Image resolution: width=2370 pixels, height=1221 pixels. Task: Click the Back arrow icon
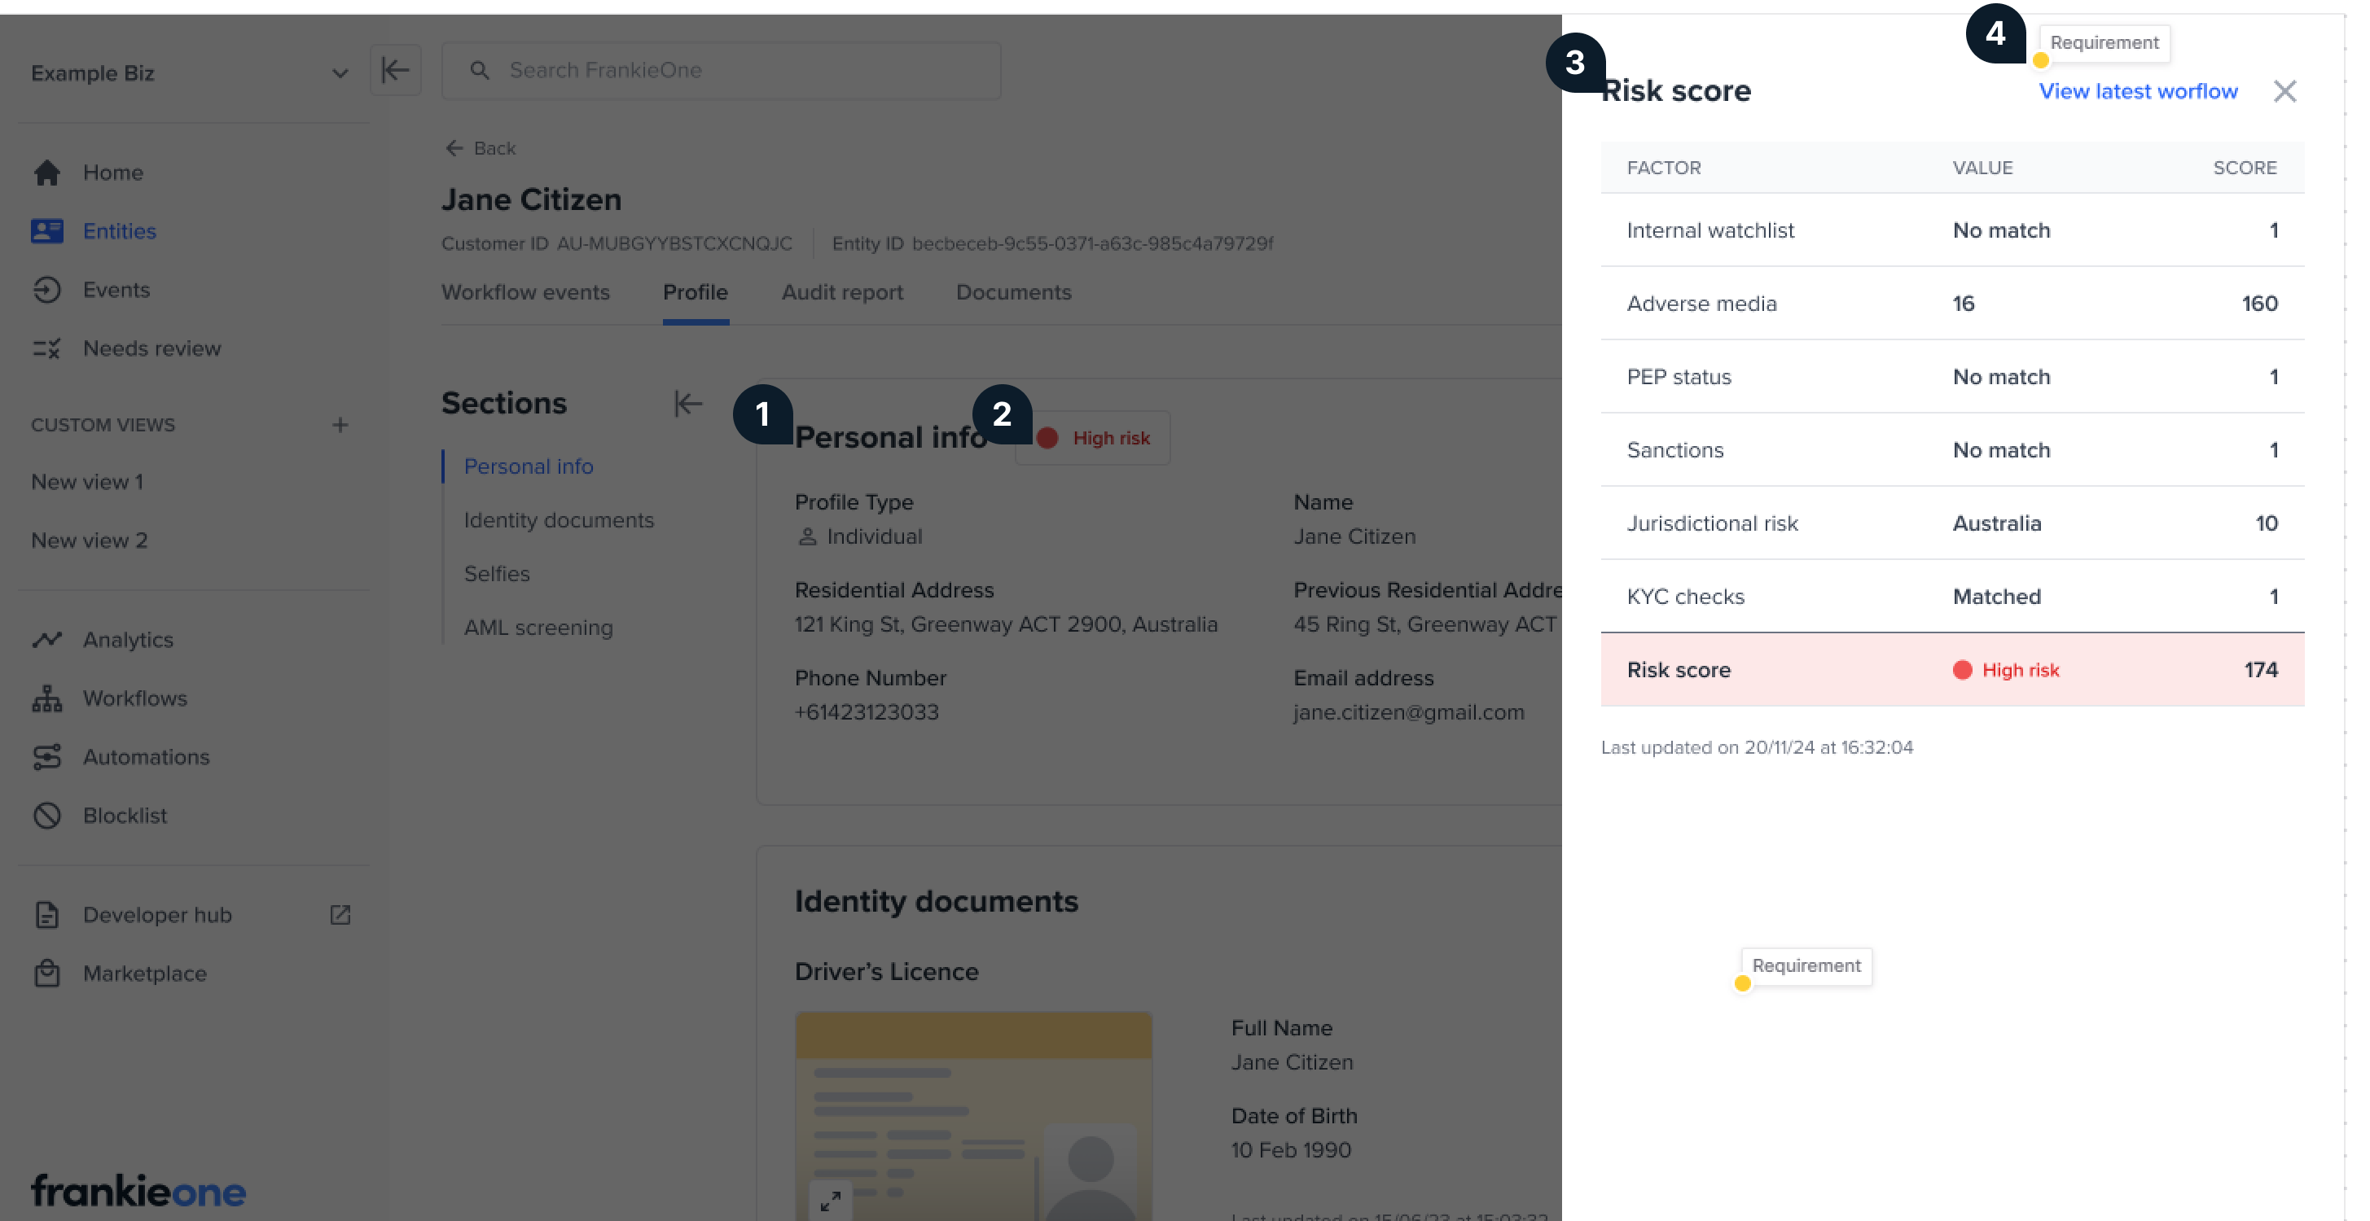tap(454, 148)
